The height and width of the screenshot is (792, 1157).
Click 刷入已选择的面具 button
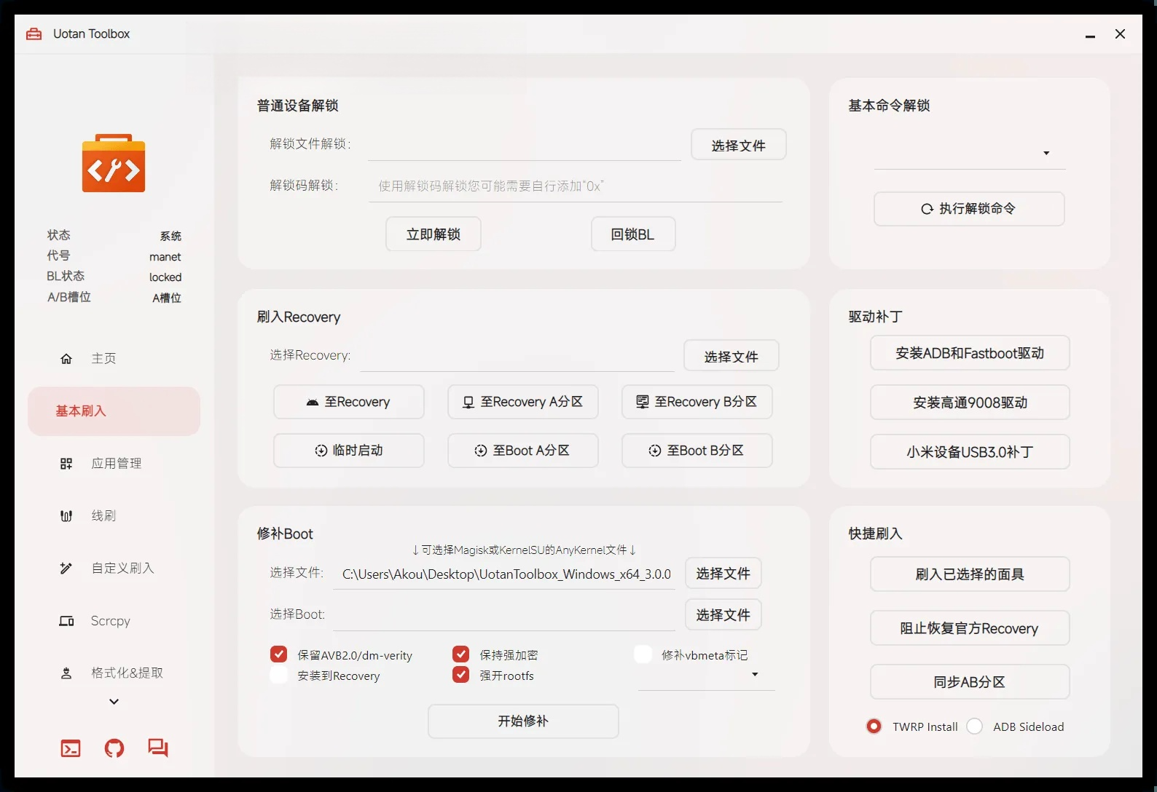[x=970, y=574]
